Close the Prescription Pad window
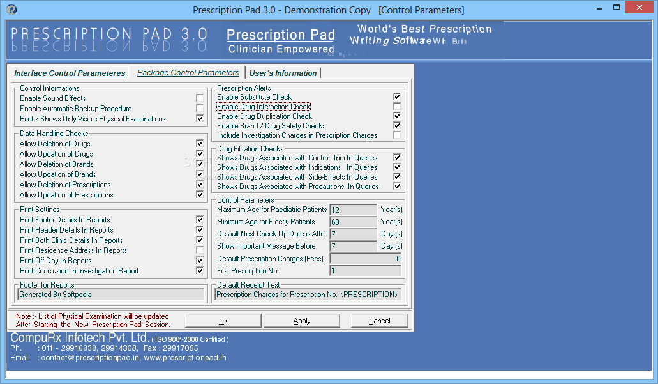Viewport: 658px width, 384px height. coord(639,8)
